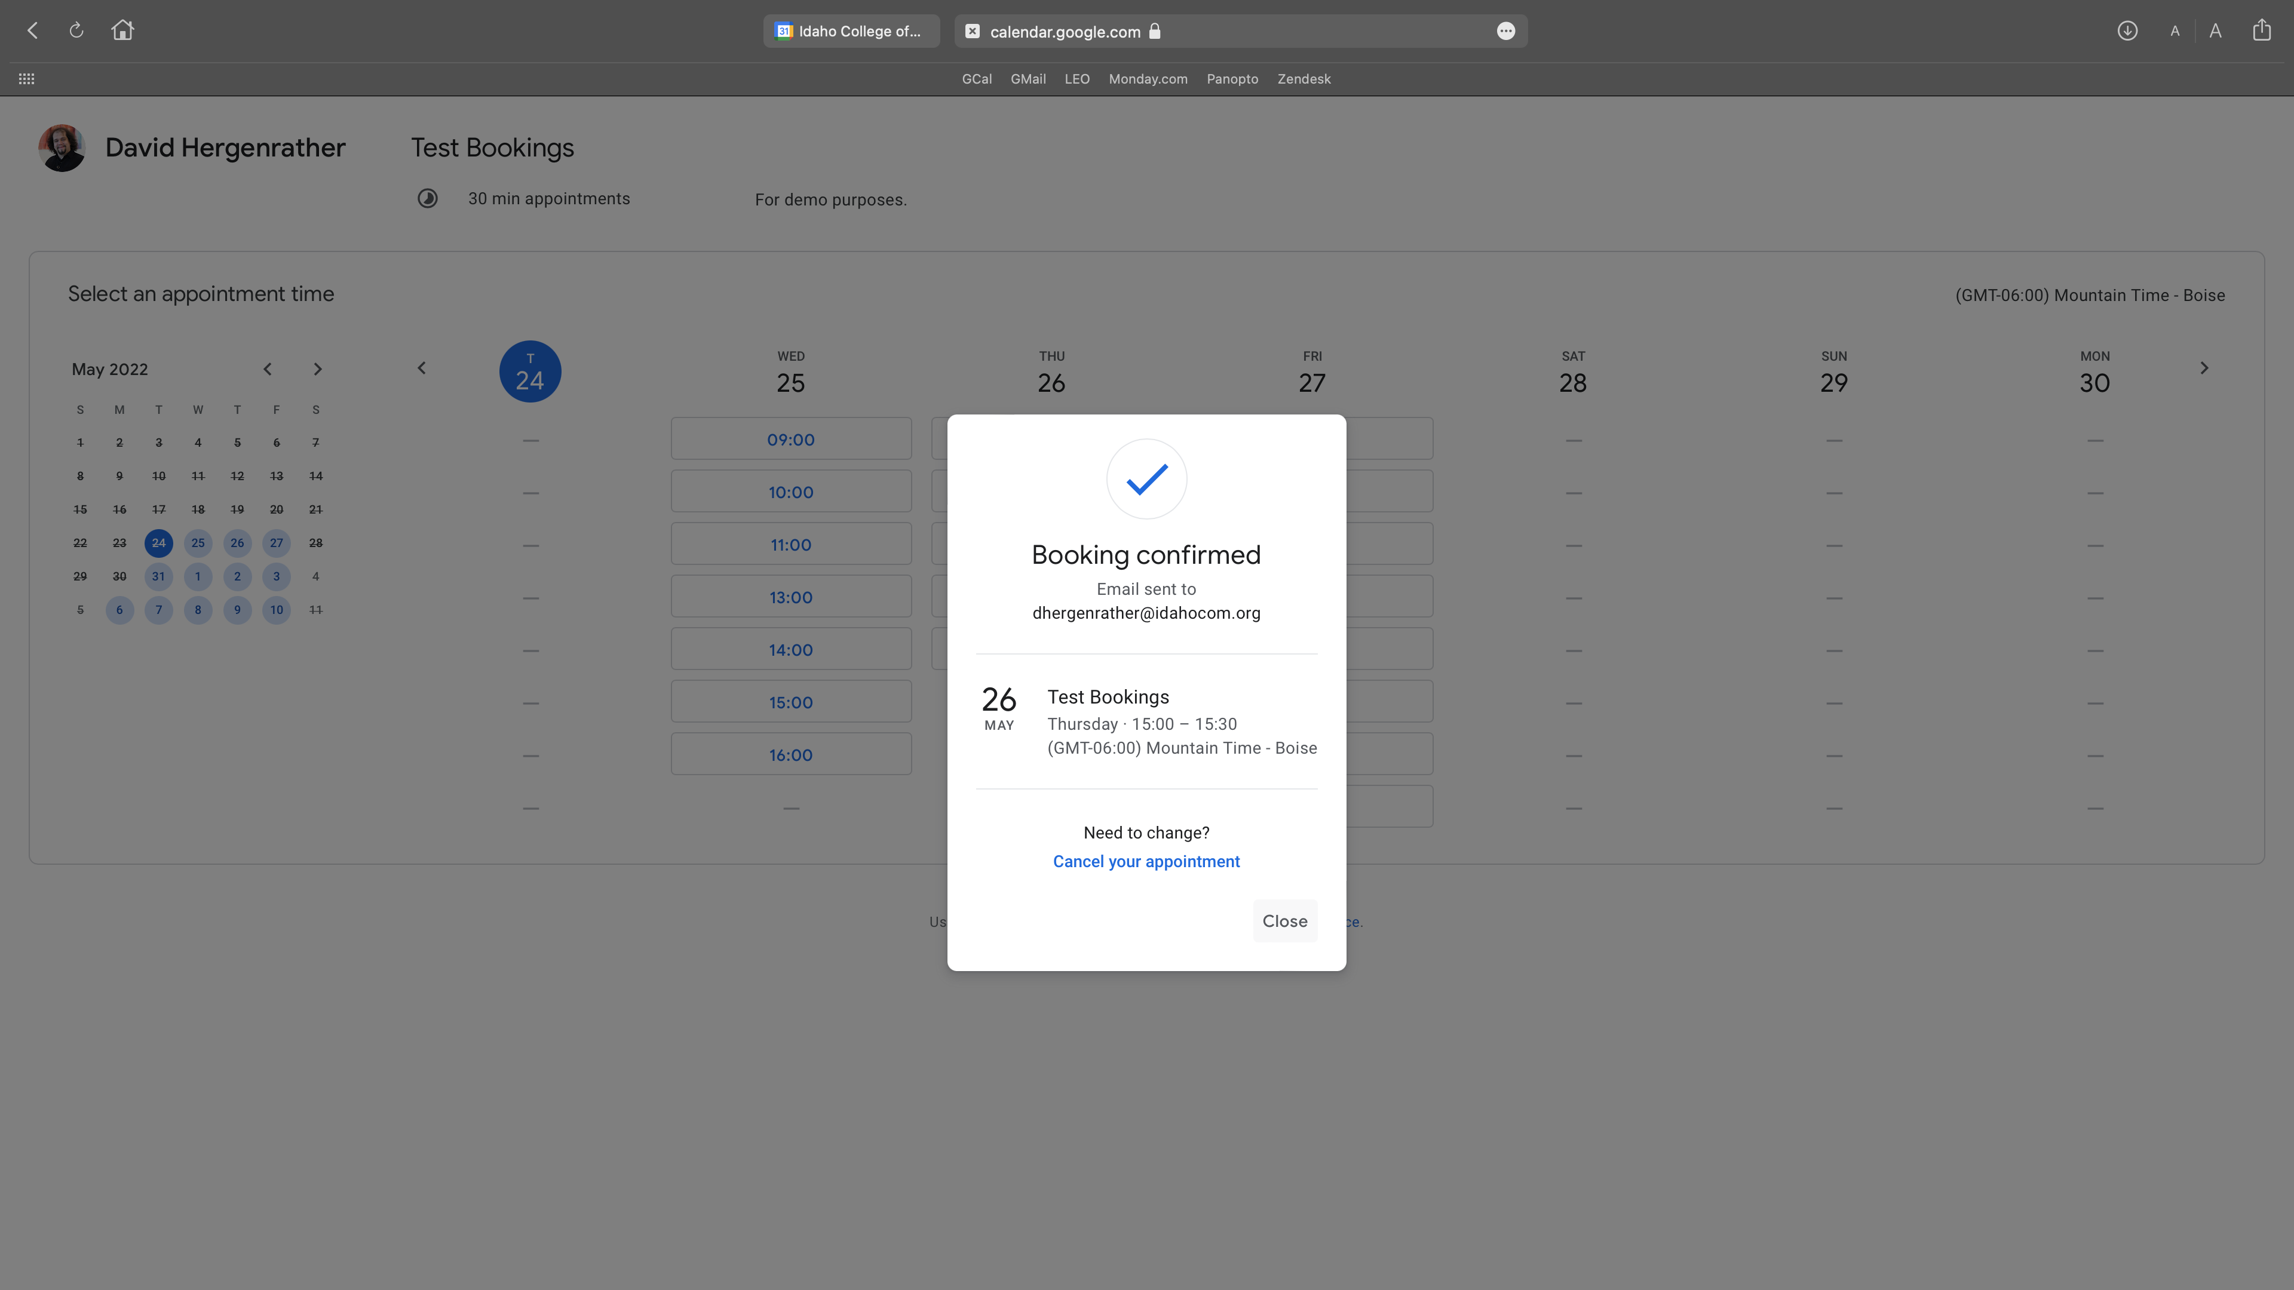Select the calendar.google.com tab
This screenshot has width=2294, height=1290.
pos(1241,31)
